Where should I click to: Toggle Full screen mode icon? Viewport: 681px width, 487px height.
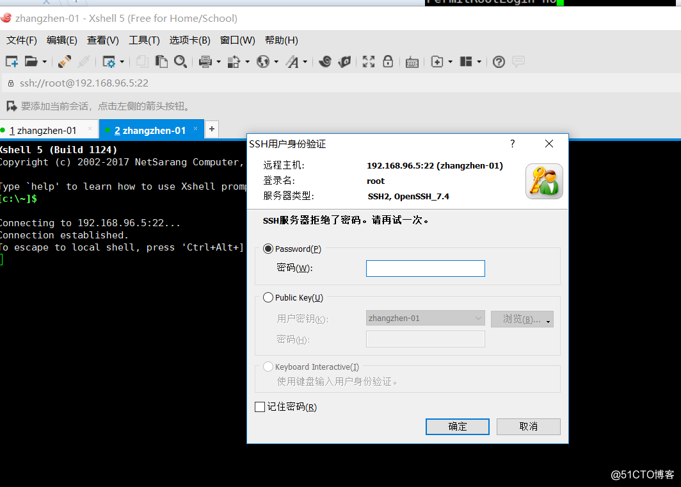pyautogui.click(x=369, y=62)
